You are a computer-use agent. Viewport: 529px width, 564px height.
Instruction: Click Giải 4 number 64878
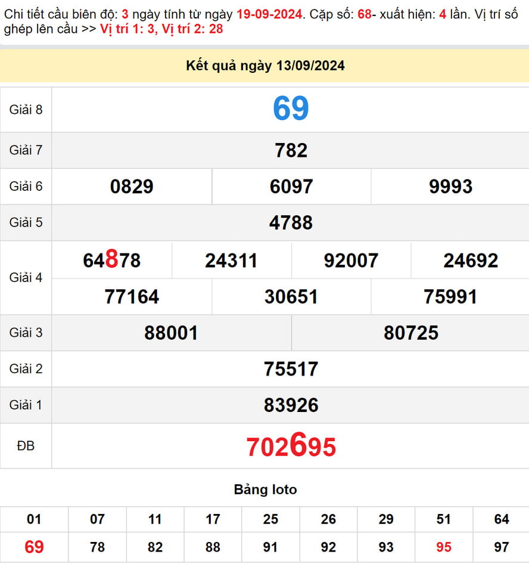(x=112, y=261)
